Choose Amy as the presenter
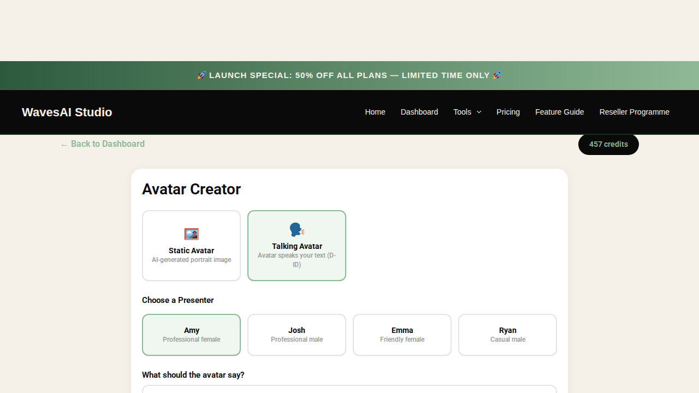The height and width of the screenshot is (393, 699). pos(191,335)
